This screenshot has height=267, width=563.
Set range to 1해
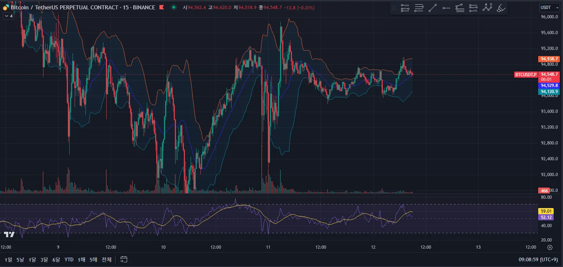[82, 259]
